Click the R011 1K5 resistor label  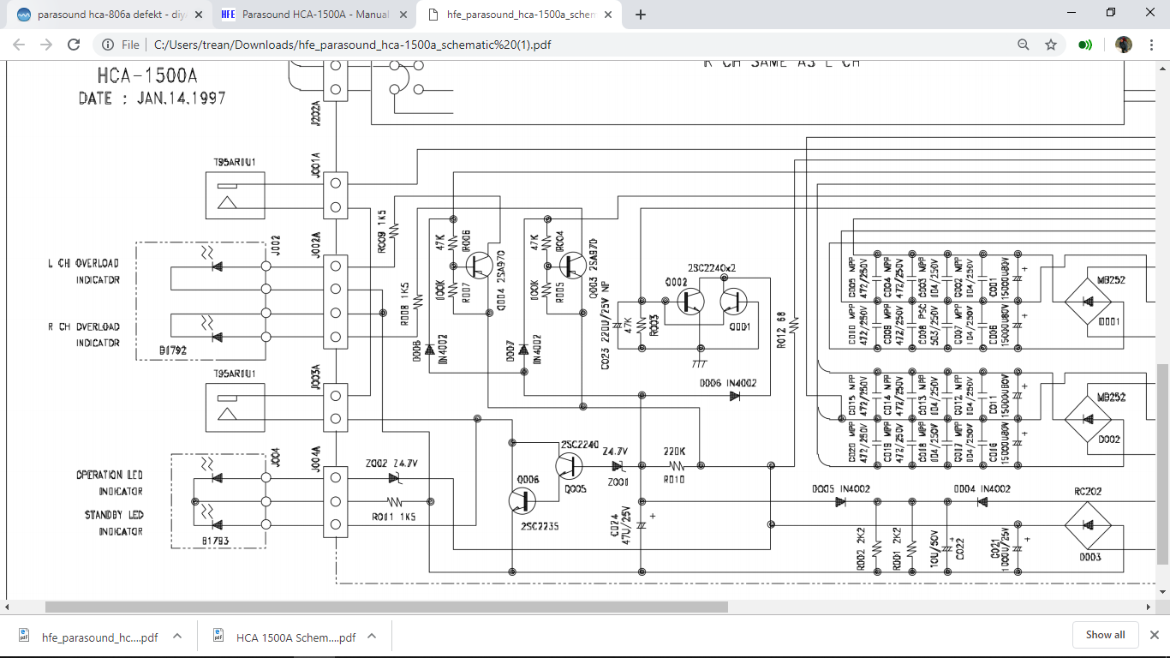[393, 517]
